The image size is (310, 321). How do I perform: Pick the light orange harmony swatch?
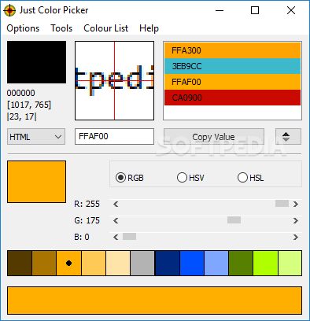[x=94, y=263]
